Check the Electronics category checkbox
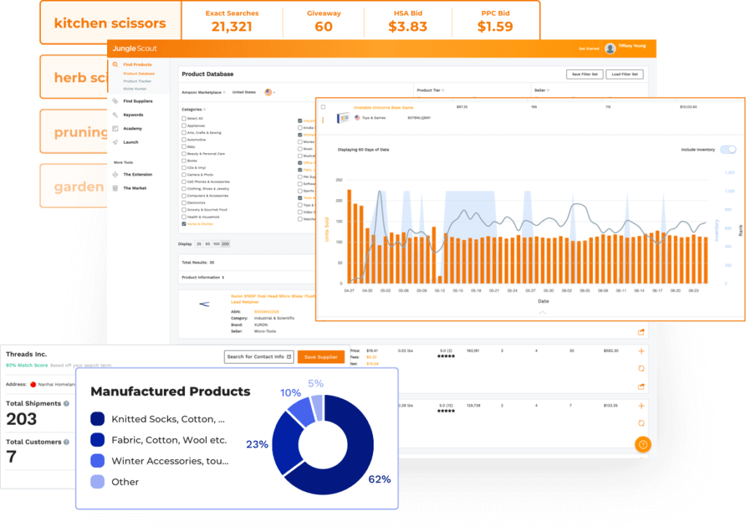This screenshot has width=746, height=527. (184, 203)
